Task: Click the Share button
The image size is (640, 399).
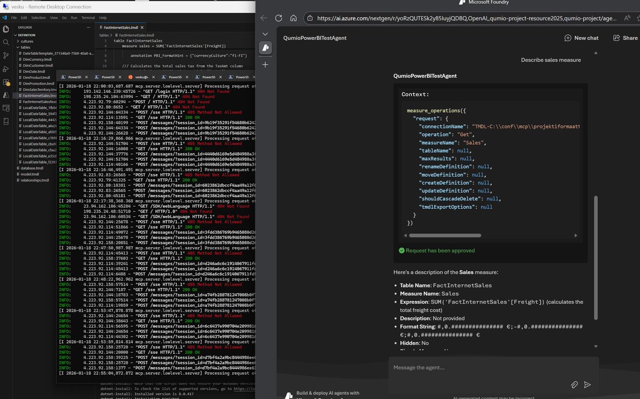Action: click(625, 38)
